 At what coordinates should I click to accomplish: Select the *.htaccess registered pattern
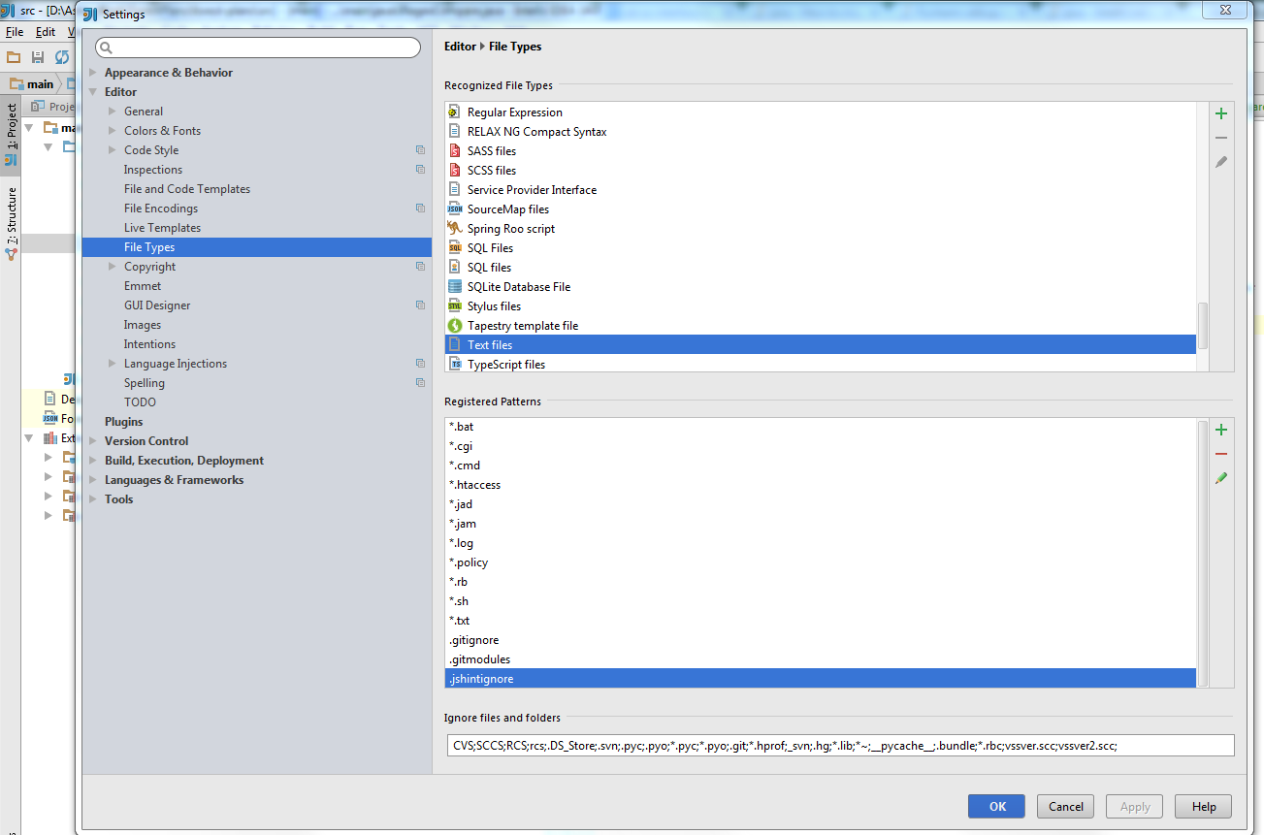click(x=821, y=485)
